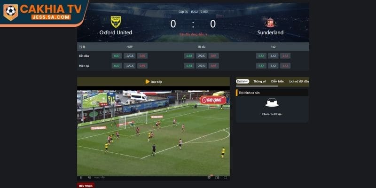Image resolution: width=376 pixels, height=188 pixels.
Task: Switch the video to fullscreen
Action: tap(226, 178)
